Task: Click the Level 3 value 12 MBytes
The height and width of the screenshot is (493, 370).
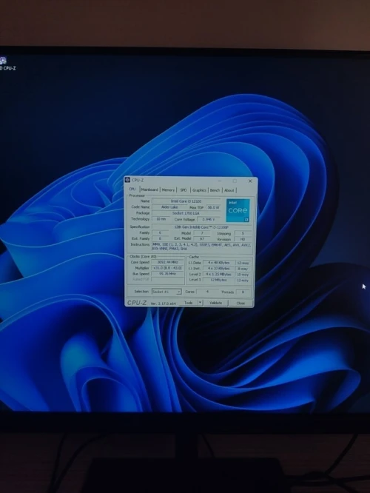Action: pyautogui.click(x=218, y=280)
